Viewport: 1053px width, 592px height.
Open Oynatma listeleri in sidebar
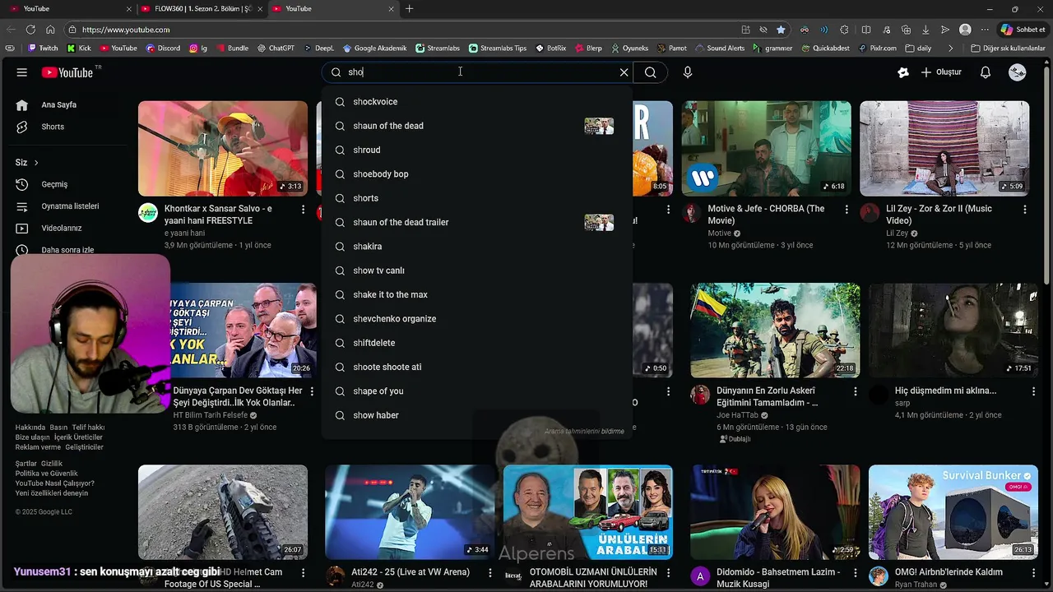coord(70,206)
